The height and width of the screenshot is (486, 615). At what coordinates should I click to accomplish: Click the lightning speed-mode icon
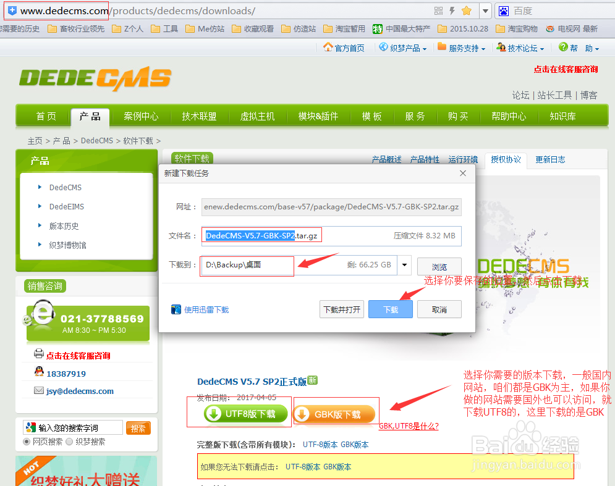[452, 11]
